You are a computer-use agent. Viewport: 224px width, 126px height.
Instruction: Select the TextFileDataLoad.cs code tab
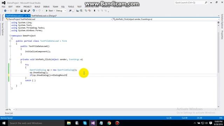[15, 16]
